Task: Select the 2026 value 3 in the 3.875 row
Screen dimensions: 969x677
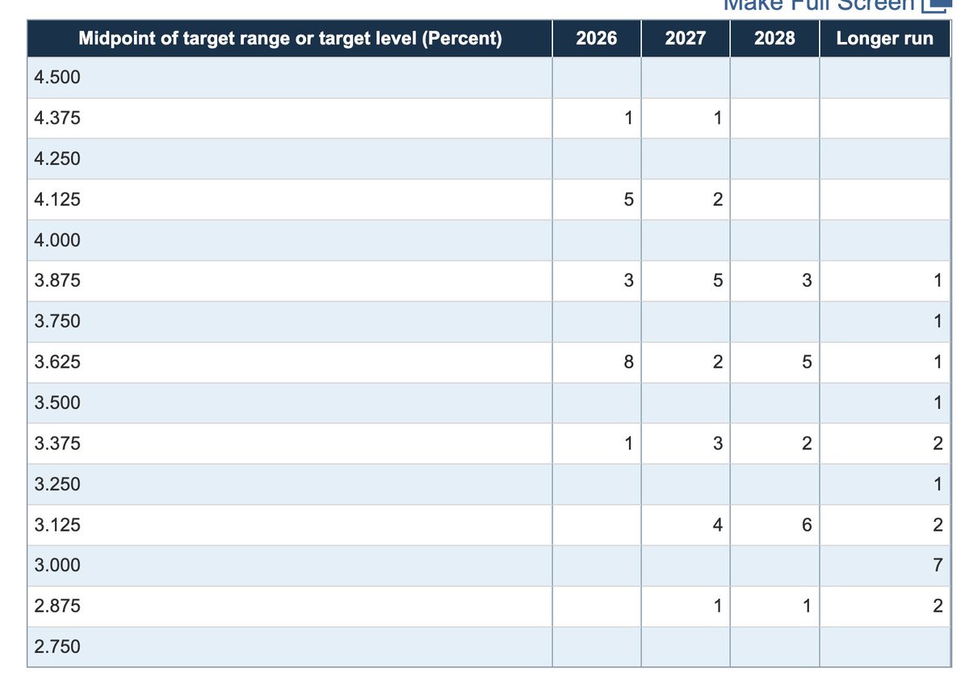Action: [628, 281]
